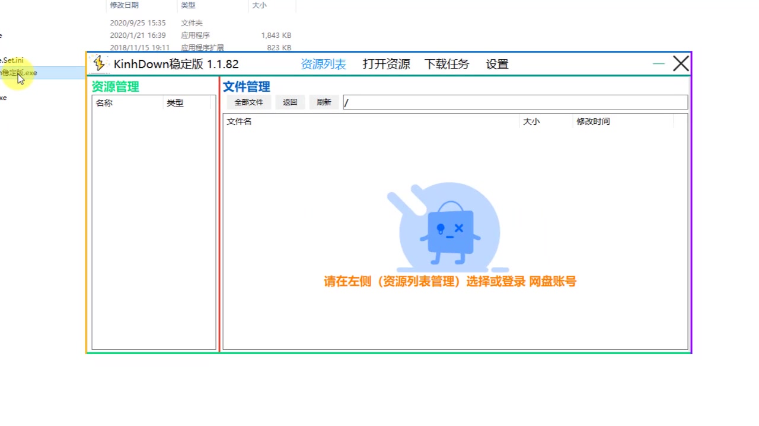This screenshot has width=759, height=426.
Task: Click the 2020/9/25 15:35 folder row
Action: [x=147, y=23]
